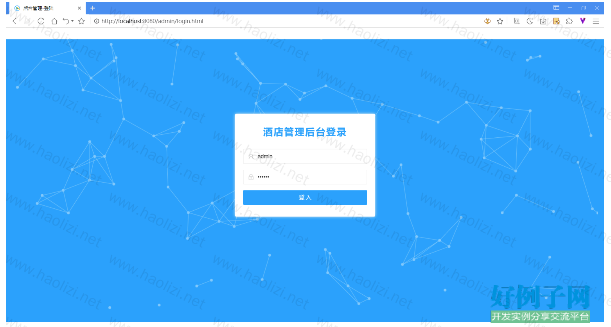Screen dimensions: 611x327
Task: Click into the password input field
Action: click(309, 177)
